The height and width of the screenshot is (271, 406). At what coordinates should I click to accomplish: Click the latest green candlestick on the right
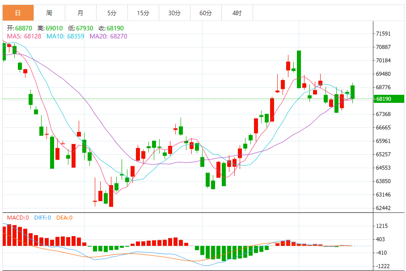pos(352,92)
